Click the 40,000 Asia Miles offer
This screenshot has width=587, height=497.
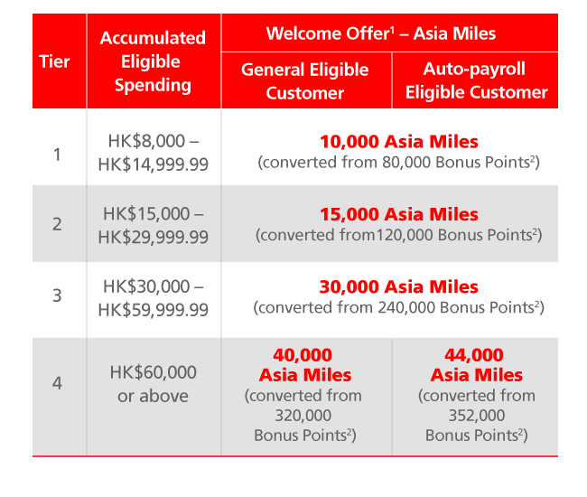tap(304, 365)
